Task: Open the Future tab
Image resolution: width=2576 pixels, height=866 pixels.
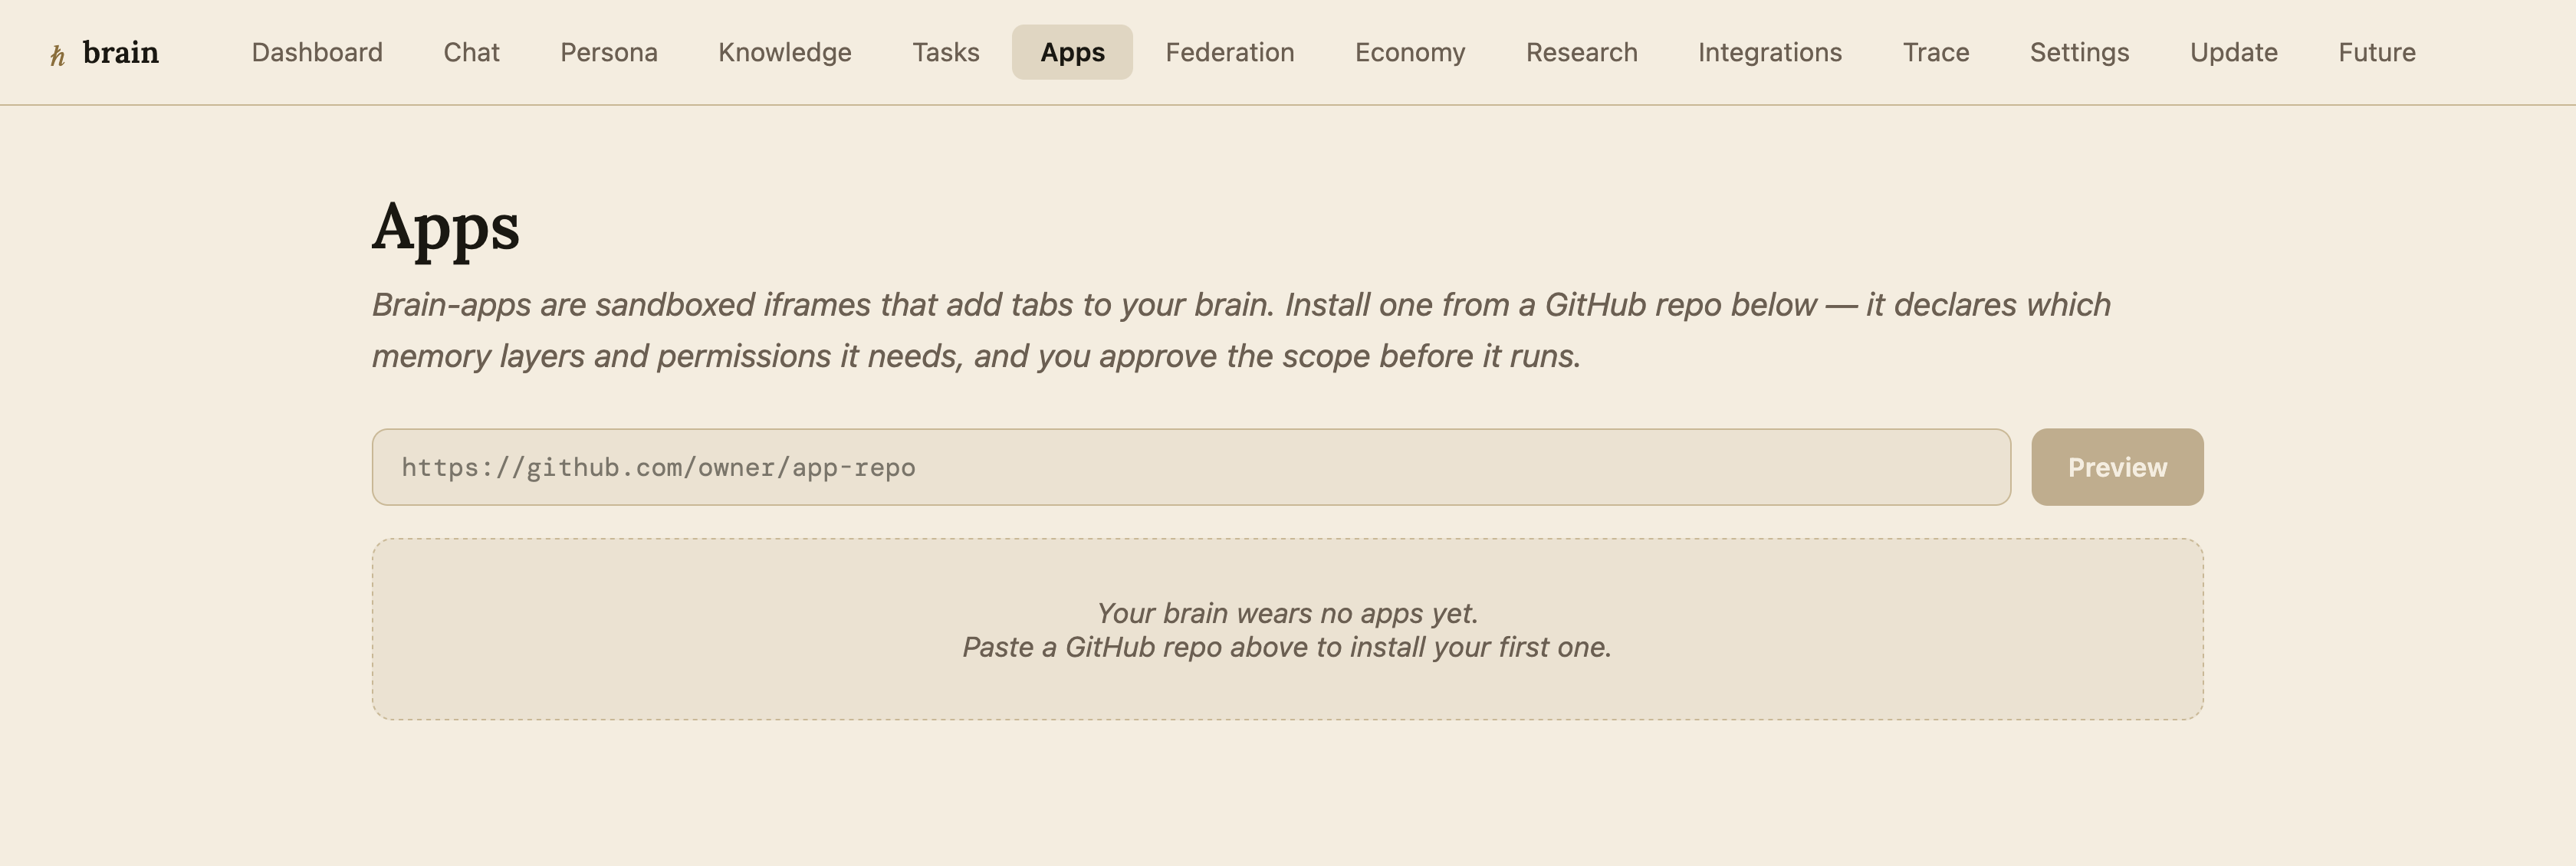Action: click(2377, 52)
